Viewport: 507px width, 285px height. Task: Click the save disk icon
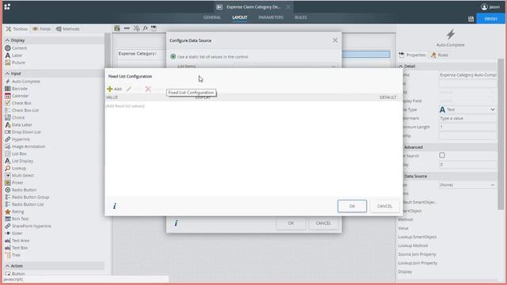(471, 19)
